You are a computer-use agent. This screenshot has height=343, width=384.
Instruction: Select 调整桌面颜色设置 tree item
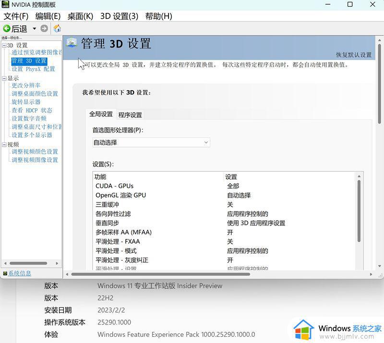click(x=35, y=94)
